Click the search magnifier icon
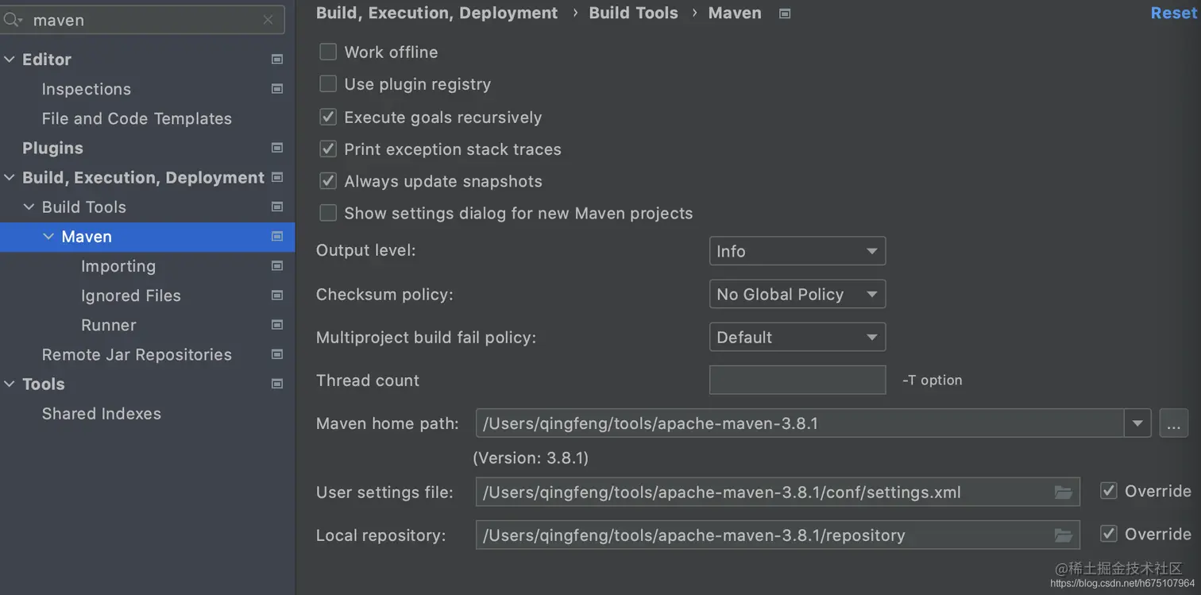This screenshot has height=595, width=1201. coord(12,20)
